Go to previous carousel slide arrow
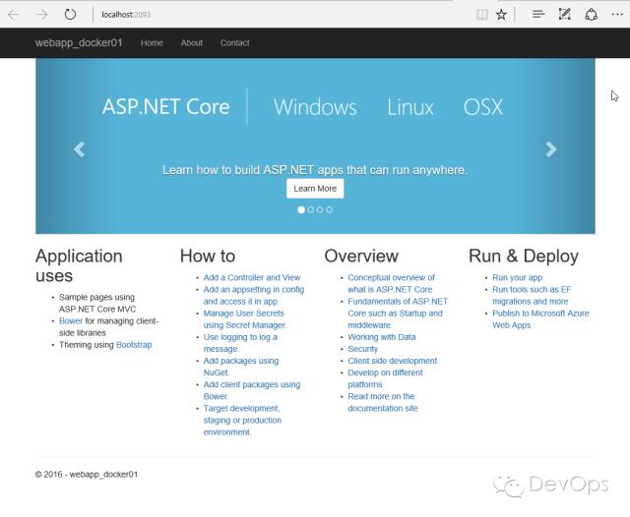The image size is (630, 517). click(x=79, y=149)
